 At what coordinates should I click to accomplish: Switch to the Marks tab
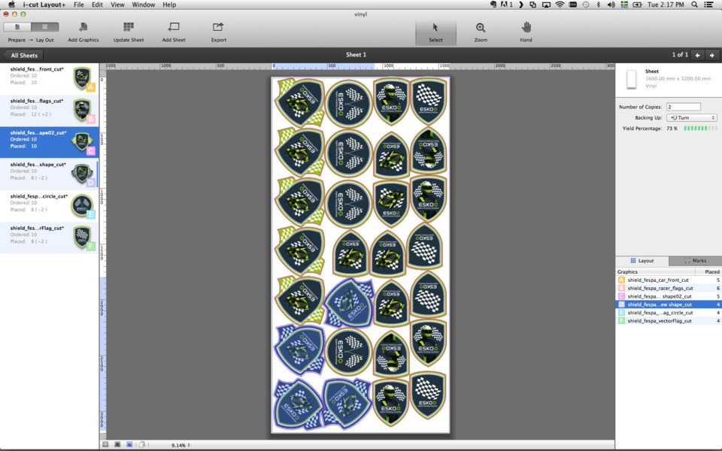click(x=695, y=261)
